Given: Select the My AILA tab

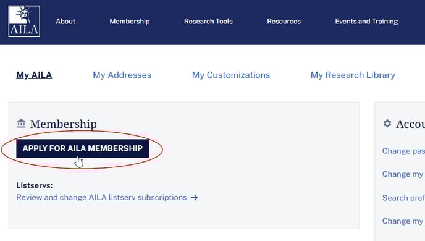Looking at the screenshot, I should [x=34, y=75].
